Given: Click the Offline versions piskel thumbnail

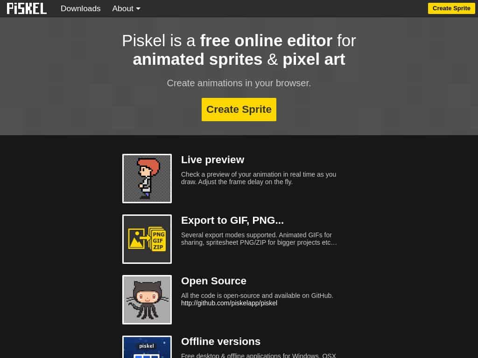Looking at the screenshot, I should (147, 347).
